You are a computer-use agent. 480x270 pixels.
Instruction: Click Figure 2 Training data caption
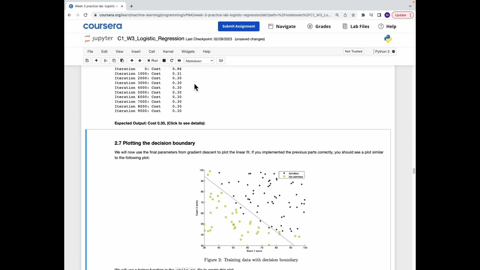pyautogui.click(x=251, y=259)
